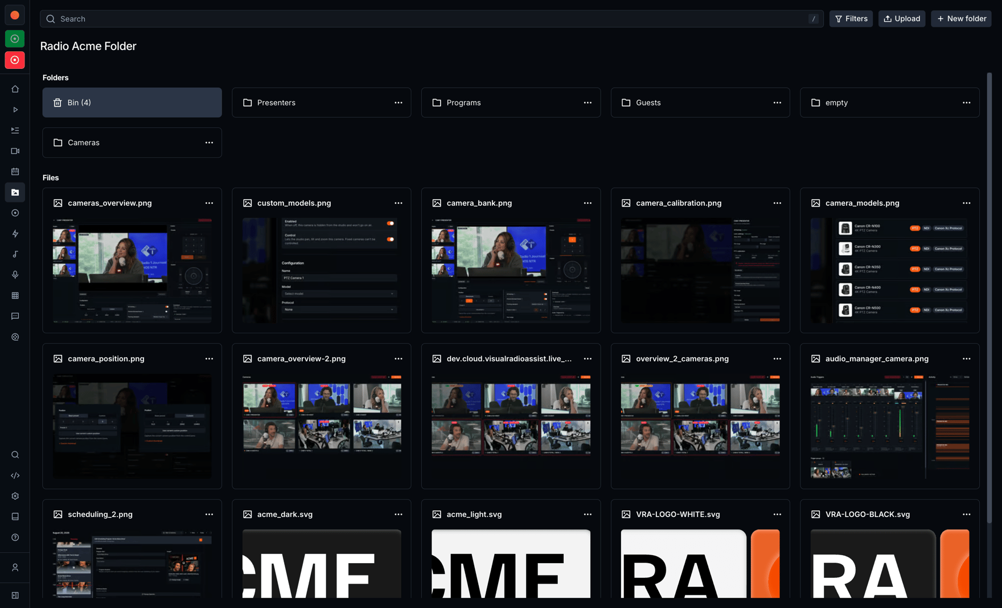
Task: Open the custom_models.png thumbnail preview
Action: (x=322, y=270)
